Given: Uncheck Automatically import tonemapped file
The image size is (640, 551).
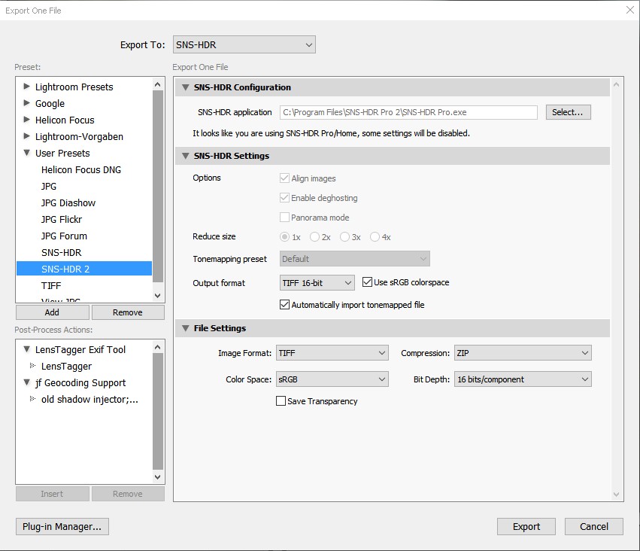Looking at the screenshot, I should coord(284,305).
